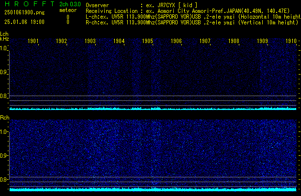Viewport: 301px width, 196px height.
Task: Click the 1908 time marker
Action: pyautogui.click(x=234, y=41)
